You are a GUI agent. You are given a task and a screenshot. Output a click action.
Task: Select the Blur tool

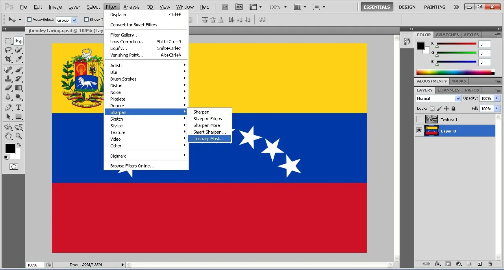click(8, 97)
